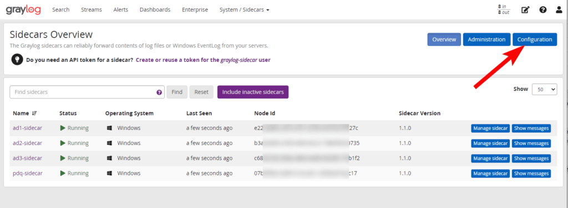Screen dimensions: 568x208
Task: Click Last Seen value for pdq-sidecar
Action: tap(209, 173)
